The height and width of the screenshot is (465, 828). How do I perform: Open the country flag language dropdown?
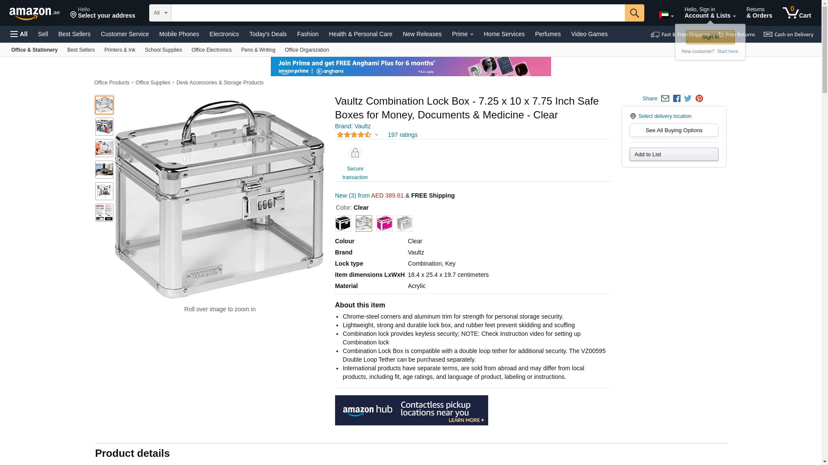(x=666, y=15)
